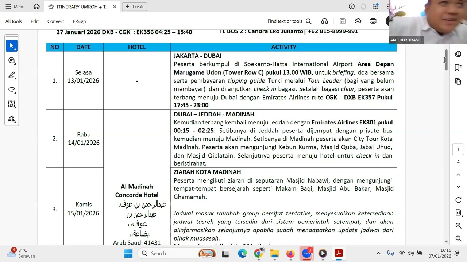
Task: Pick the Add comment tool
Action: (x=12, y=60)
